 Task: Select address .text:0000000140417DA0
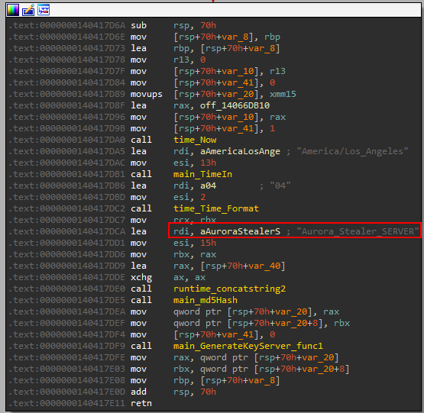[66, 140]
